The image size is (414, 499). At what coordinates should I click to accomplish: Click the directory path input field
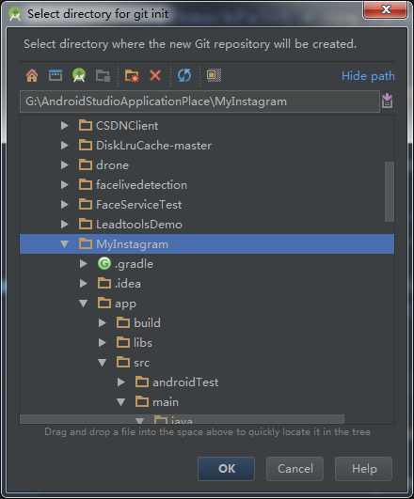199,101
